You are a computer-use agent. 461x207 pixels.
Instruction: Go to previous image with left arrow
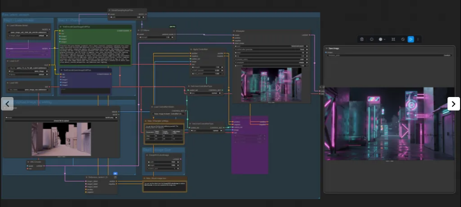(7, 103)
